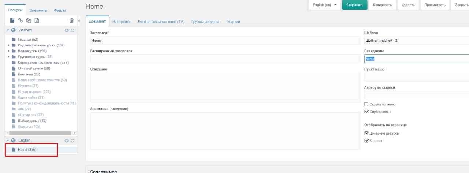Click page icon of Корзина (105)
Screen dimensions: 469x173
click(x=14, y=127)
